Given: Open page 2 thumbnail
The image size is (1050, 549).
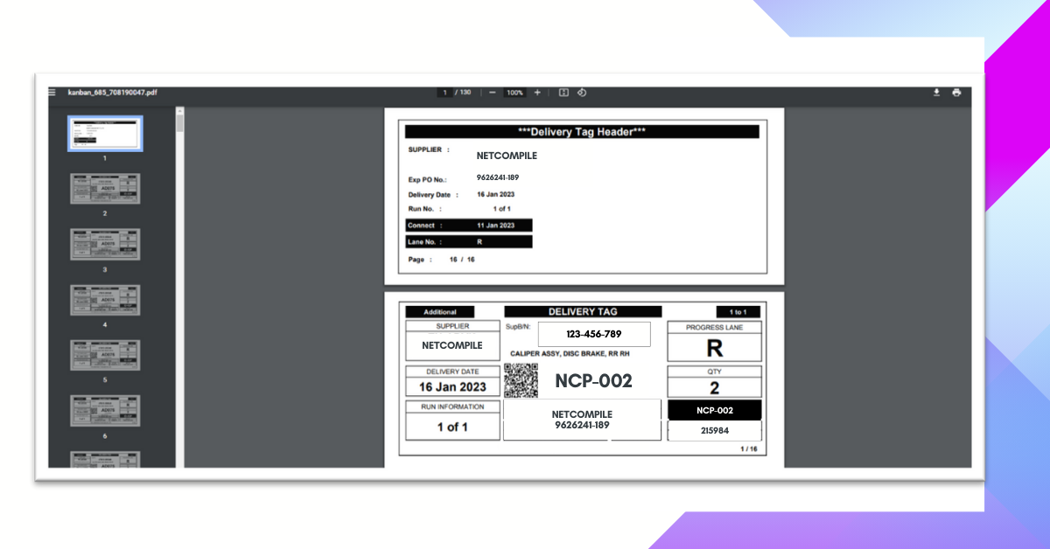Looking at the screenshot, I should [105, 189].
